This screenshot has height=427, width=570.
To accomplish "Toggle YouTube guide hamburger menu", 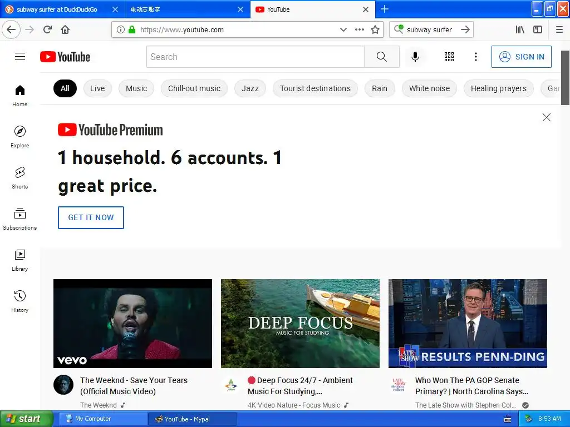I will tap(20, 57).
